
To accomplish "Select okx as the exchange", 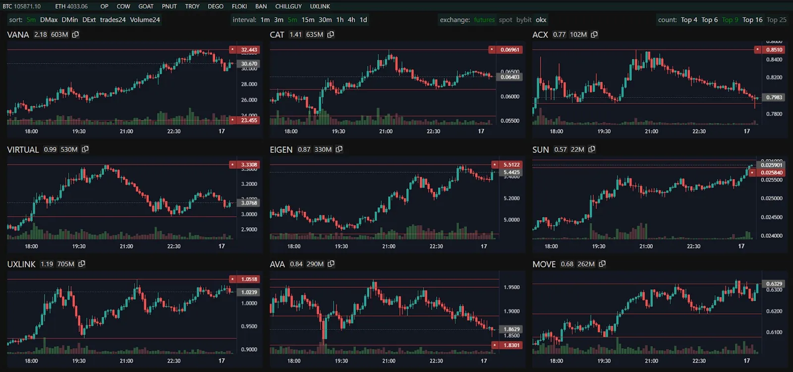I will tap(541, 20).
